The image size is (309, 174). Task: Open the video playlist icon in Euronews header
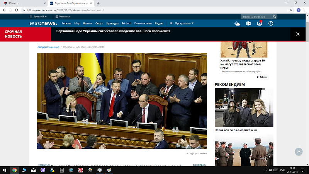point(248,24)
